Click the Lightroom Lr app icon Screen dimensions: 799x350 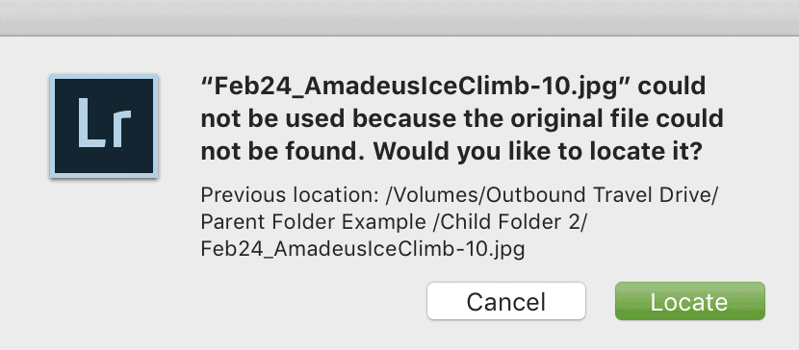pyautogui.click(x=104, y=126)
